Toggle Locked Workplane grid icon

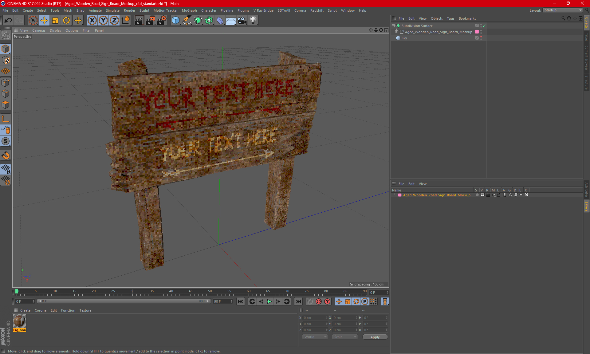pos(6,169)
